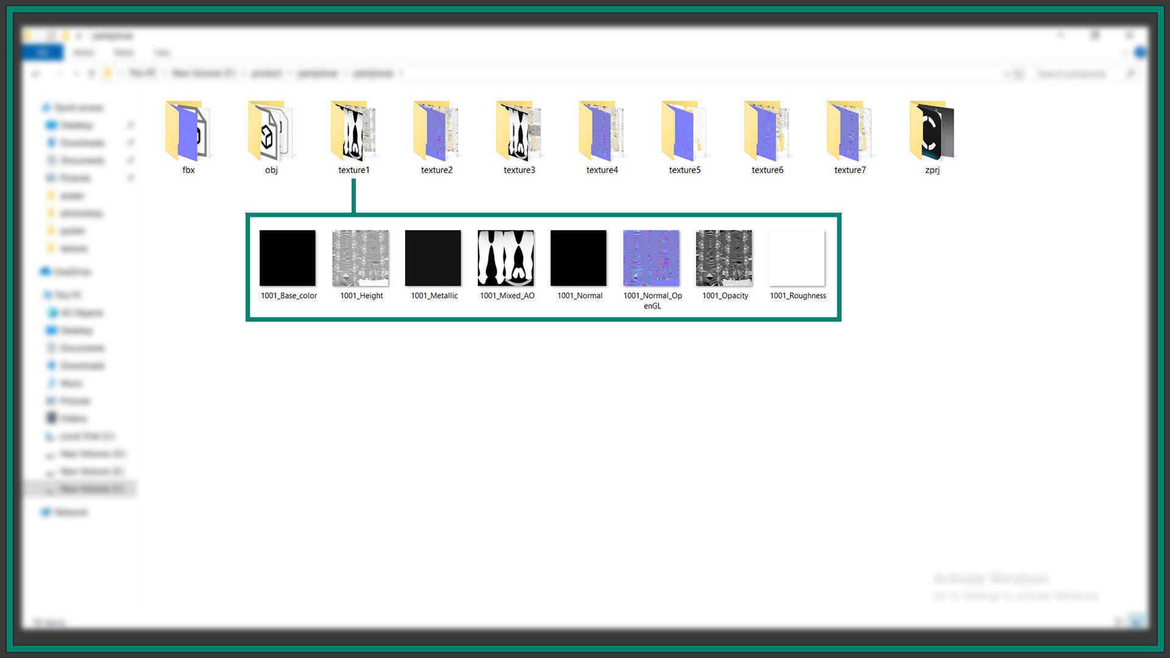Select the 1001_Metallic texture thumbnail
The image size is (1170, 658).
coord(433,258)
